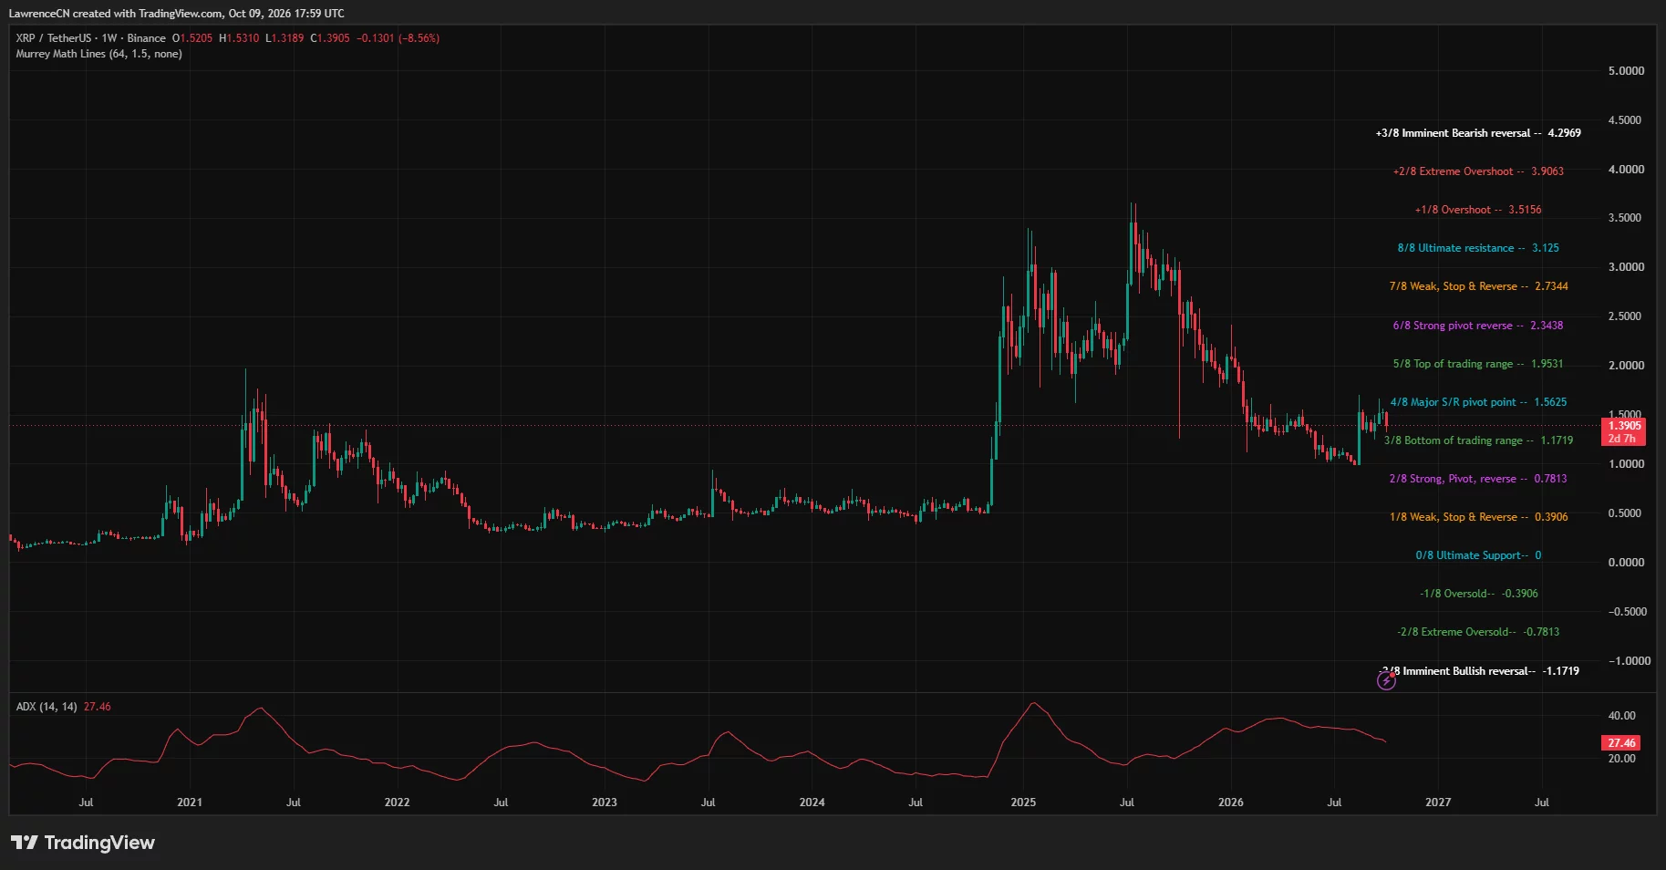Click the Imminent Bullish reversal -1.1719 label

coord(1478,671)
